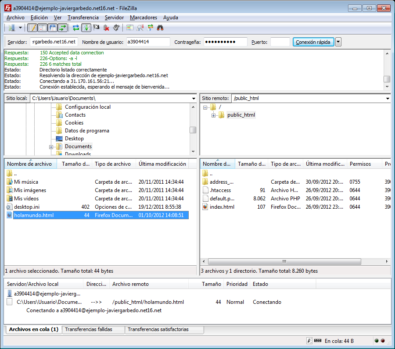395x349 pixels.
Task: Toggle the local directory tree view
Action: pos(42,28)
